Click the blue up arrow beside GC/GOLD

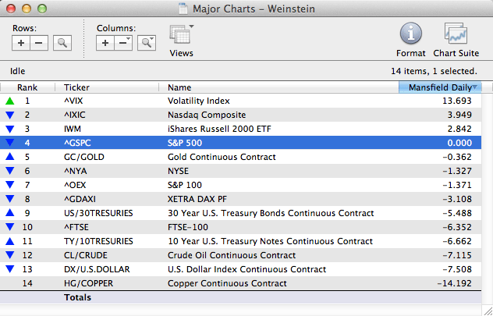[x=9, y=157]
